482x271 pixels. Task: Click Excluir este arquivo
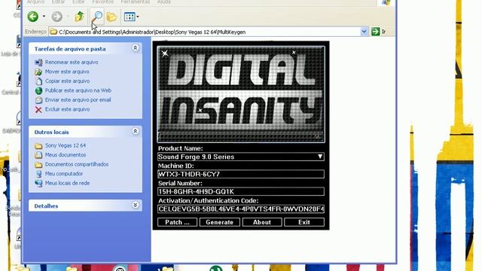(67, 109)
